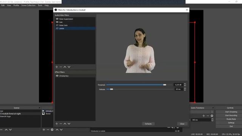
Task: Add a new audio/video filter with plus icon
Action: click(57, 67)
